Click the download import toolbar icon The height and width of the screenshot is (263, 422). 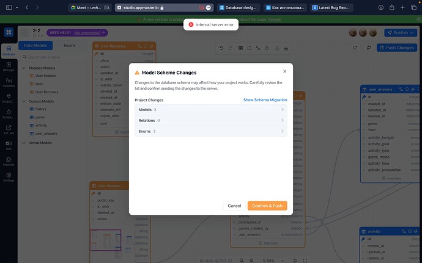pos(286,48)
